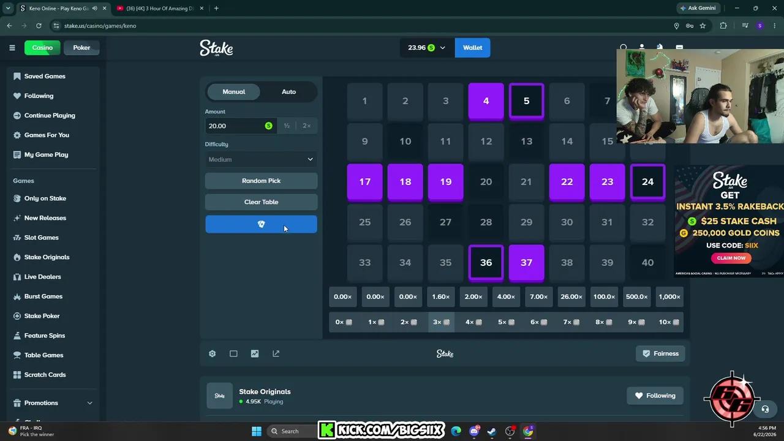Click the Clear Table button

pyautogui.click(x=261, y=202)
